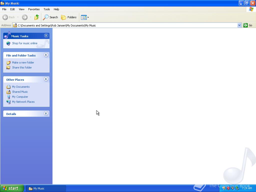Image resolution: width=256 pixels, height=192 pixels.
Task: Click the Windows Start button
Action: coord(12,188)
